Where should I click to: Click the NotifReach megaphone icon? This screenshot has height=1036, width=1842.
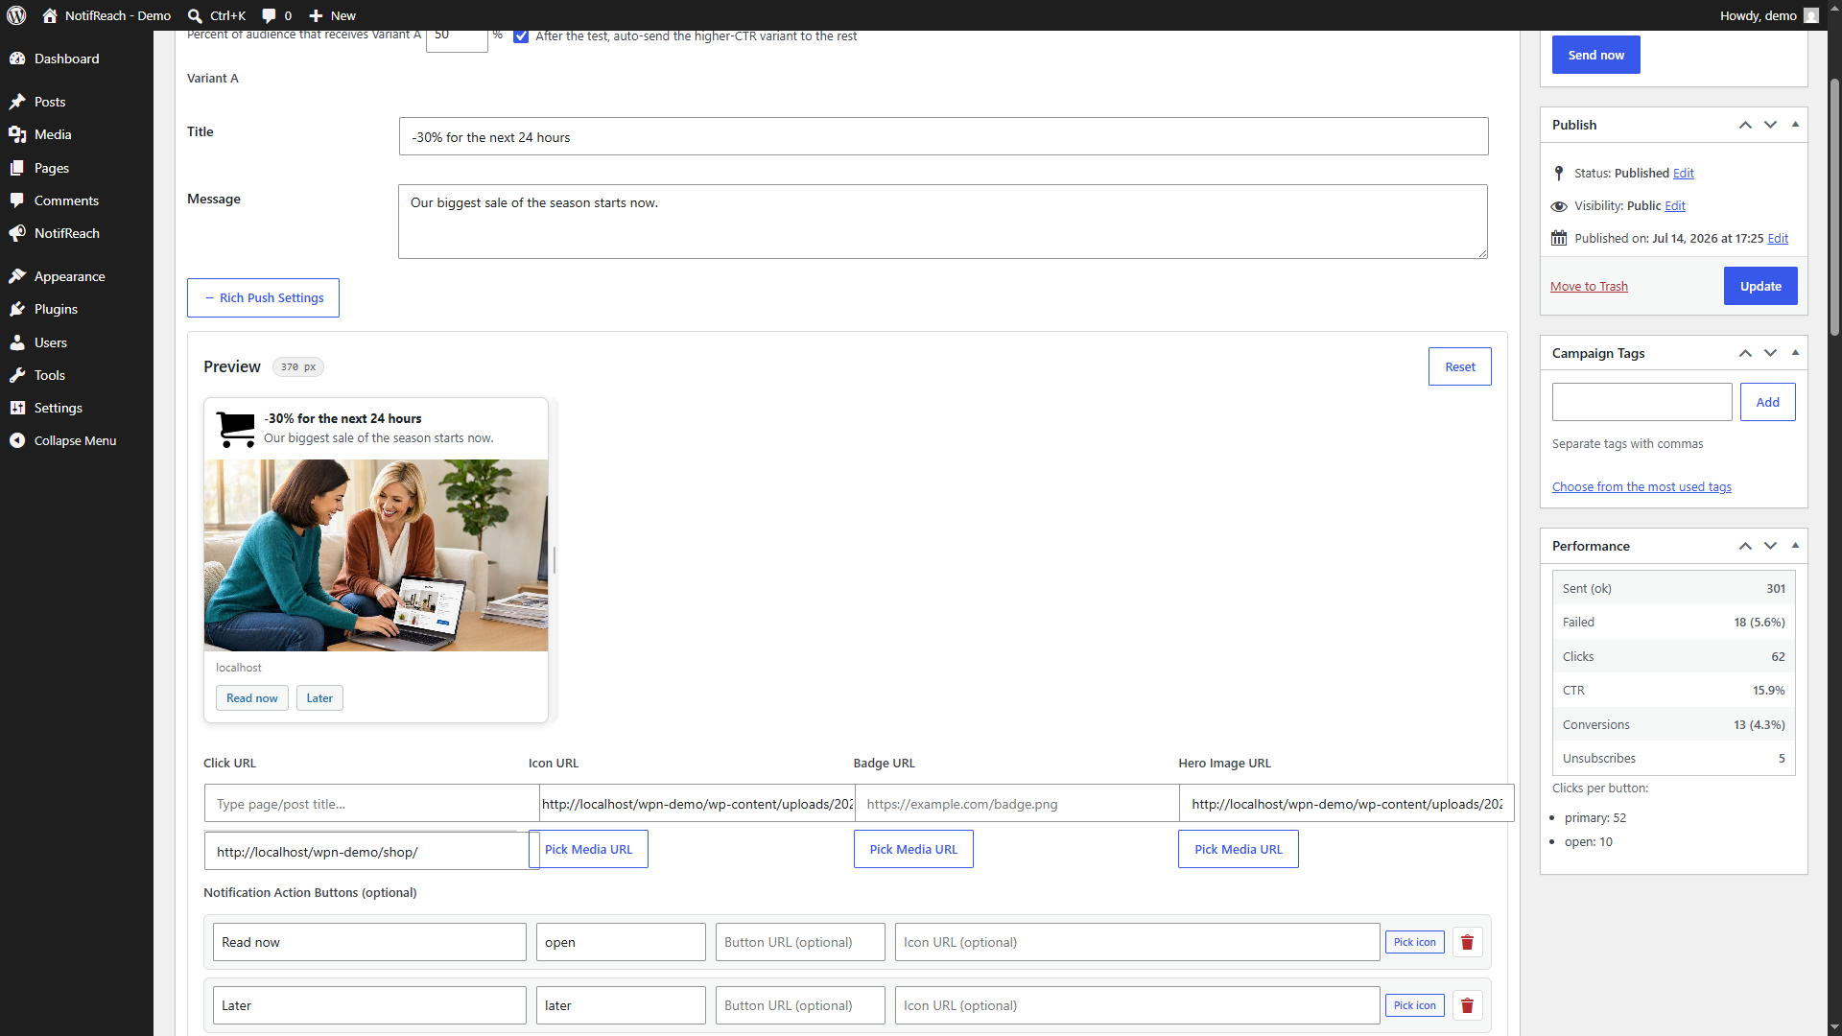tap(17, 233)
